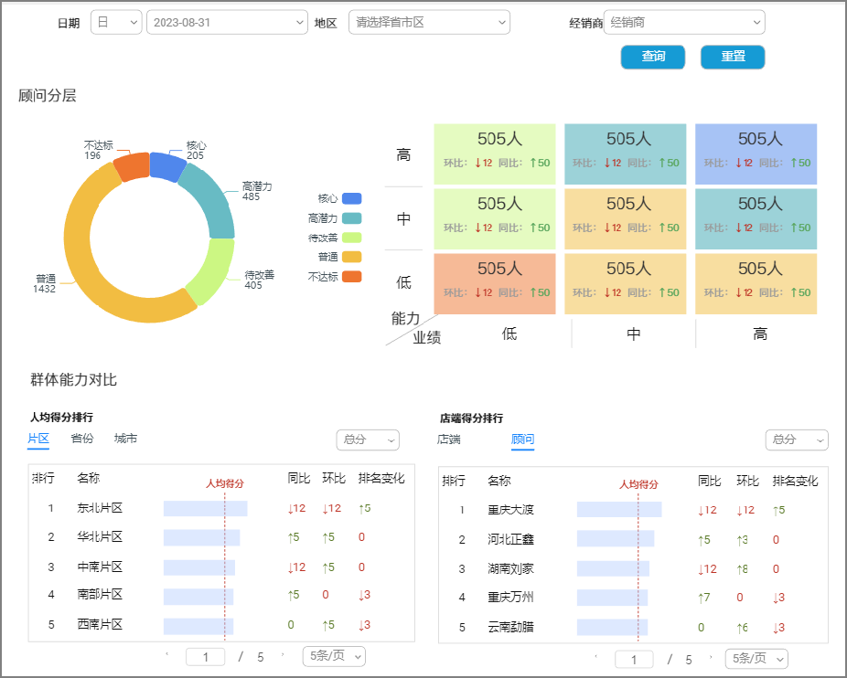This screenshot has height=678, width=847.
Task: Click next page arrow in 店端得分排行 pagination
Action: (712, 658)
